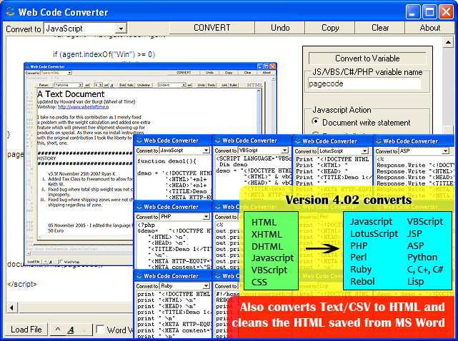Click the A font icon in Text to HTML window

[x=51, y=262]
